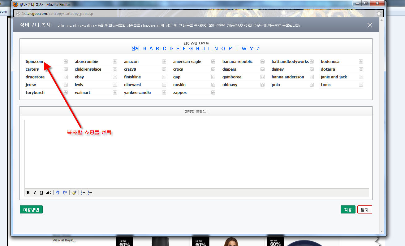The height and width of the screenshot is (246, 405).
Task: Close the 장바구니 복사 popup with the X
Action: coord(370,25)
